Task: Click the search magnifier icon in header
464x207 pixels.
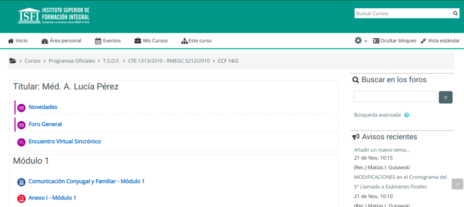Action: coord(455,13)
